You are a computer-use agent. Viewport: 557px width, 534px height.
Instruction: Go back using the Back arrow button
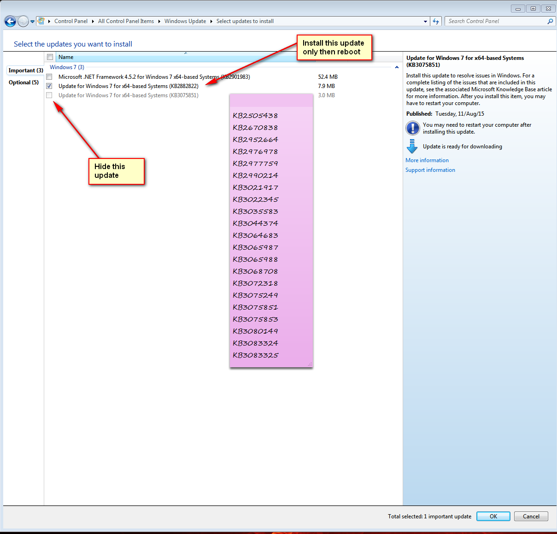pos(10,21)
